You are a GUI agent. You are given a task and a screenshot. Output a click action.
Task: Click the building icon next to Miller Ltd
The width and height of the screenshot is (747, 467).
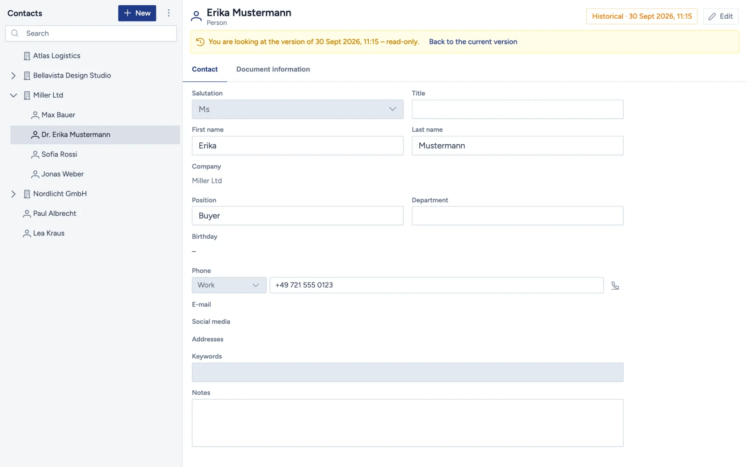(27, 95)
